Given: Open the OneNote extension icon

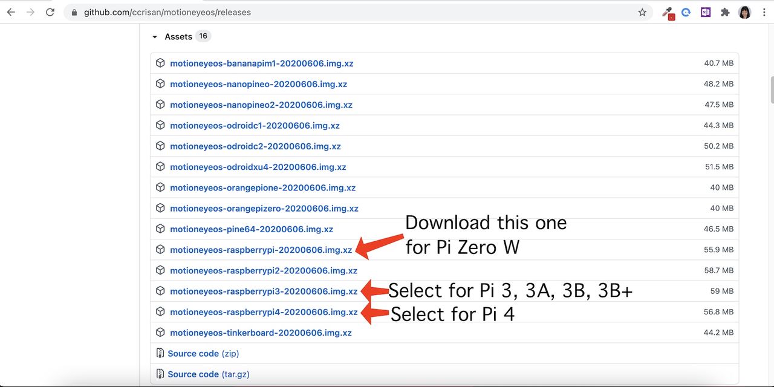Looking at the screenshot, I should (x=706, y=12).
